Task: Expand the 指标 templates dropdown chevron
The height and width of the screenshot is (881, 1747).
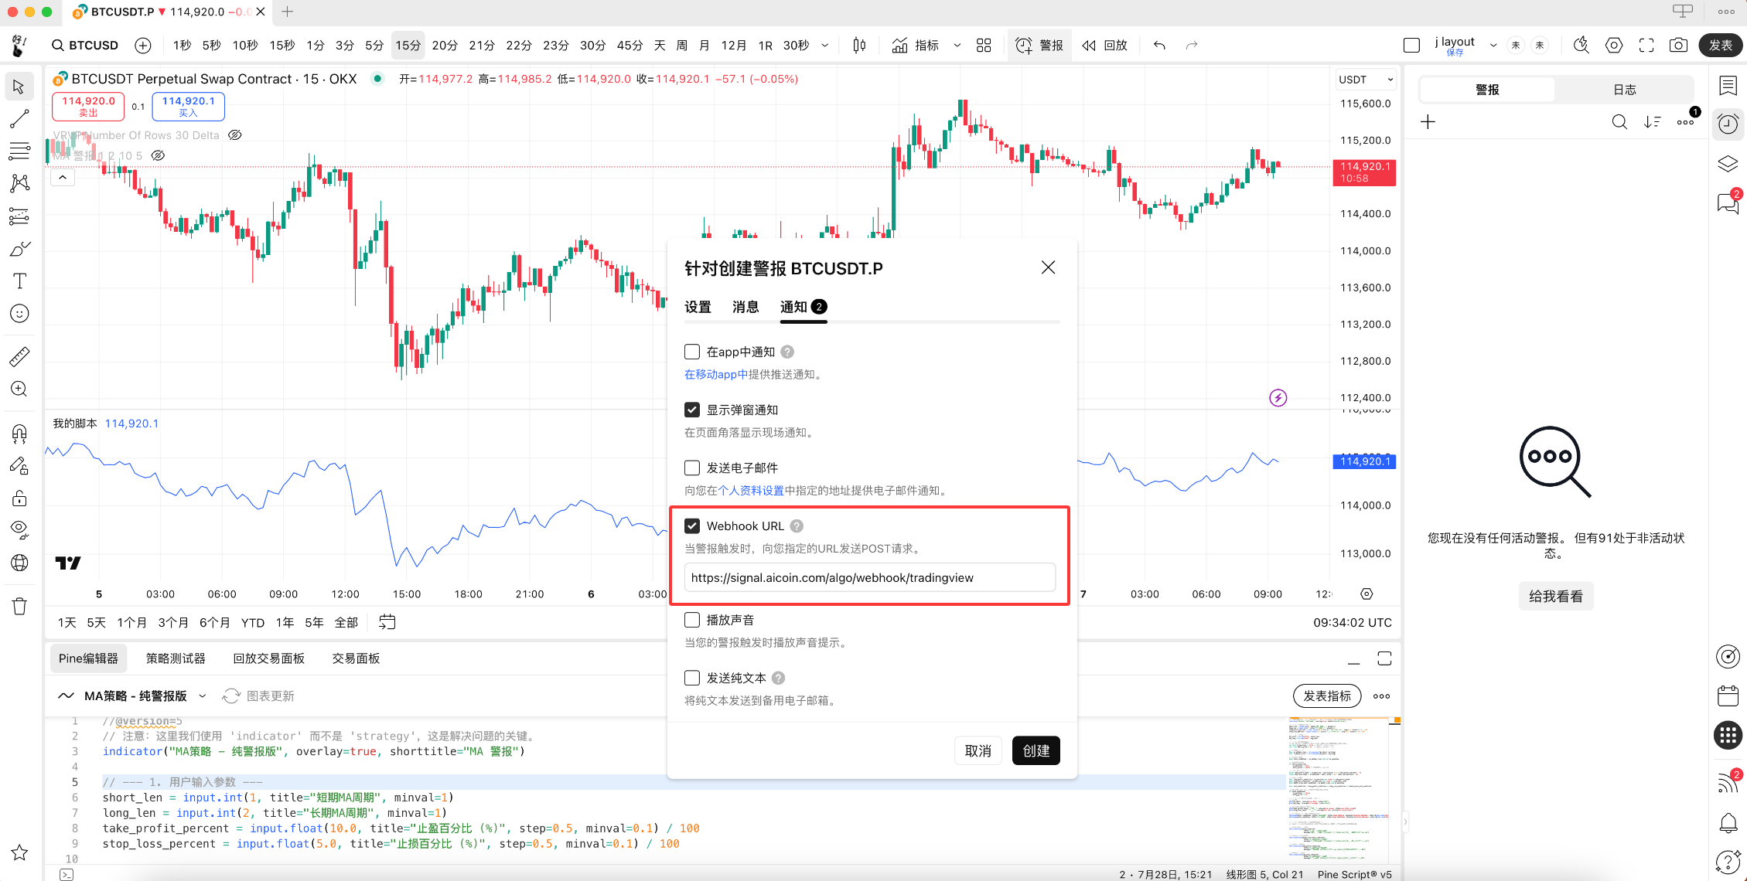Action: (x=957, y=46)
